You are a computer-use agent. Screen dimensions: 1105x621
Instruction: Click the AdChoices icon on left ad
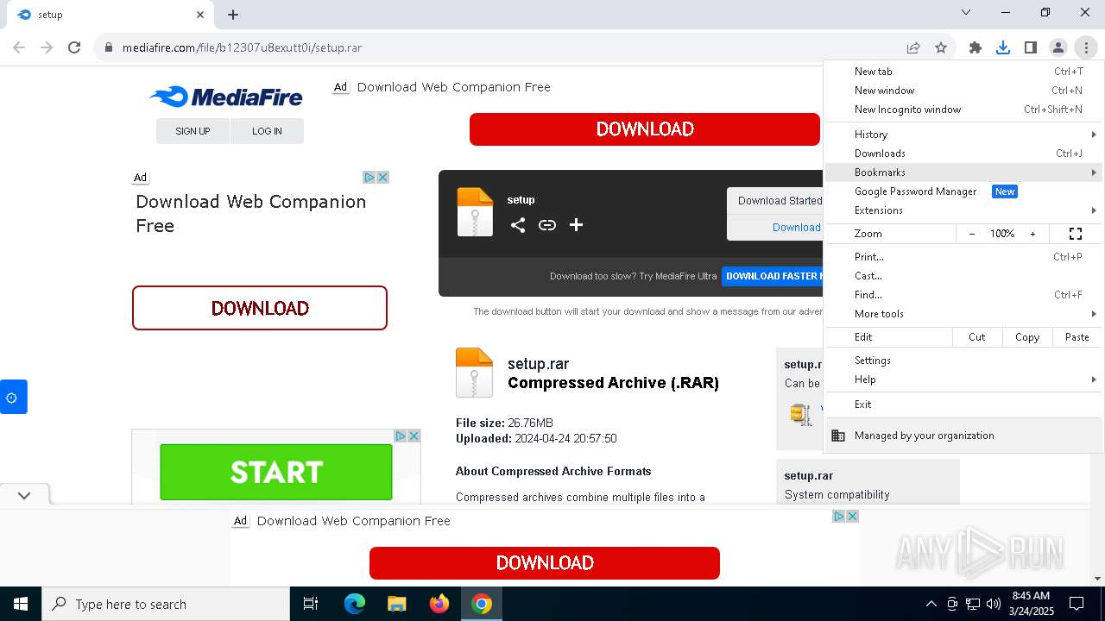[369, 177]
